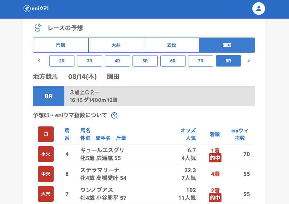
Task: View race 6R
Action: pyautogui.click(x=173, y=61)
